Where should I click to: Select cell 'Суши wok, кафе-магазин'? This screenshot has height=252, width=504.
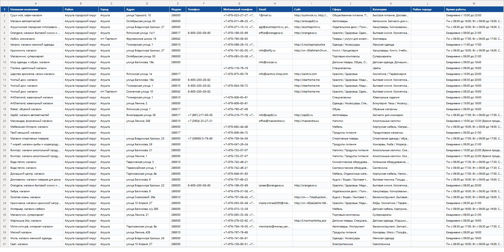point(36,15)
